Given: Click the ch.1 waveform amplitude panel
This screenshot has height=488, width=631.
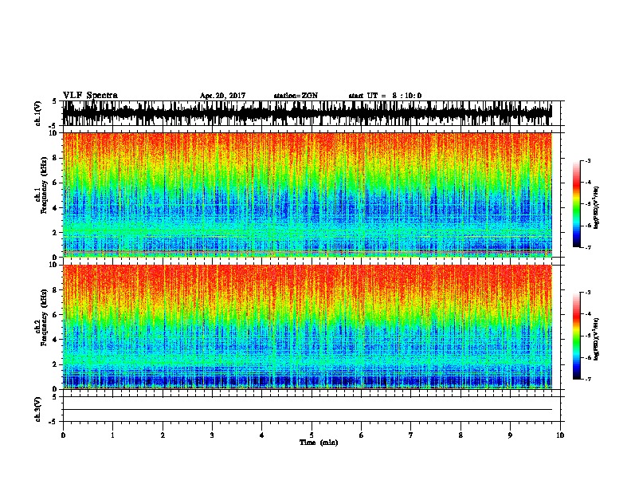Looking at the screenshot, I should pos(312,113).
